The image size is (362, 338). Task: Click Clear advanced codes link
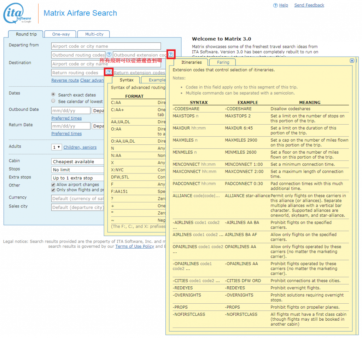tap(92, 80)
